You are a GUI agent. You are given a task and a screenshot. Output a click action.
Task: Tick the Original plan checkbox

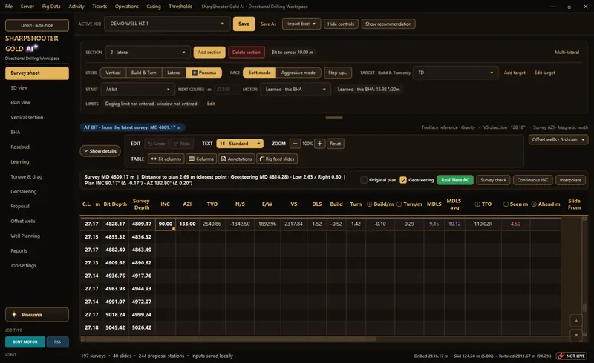pos(364,180)
